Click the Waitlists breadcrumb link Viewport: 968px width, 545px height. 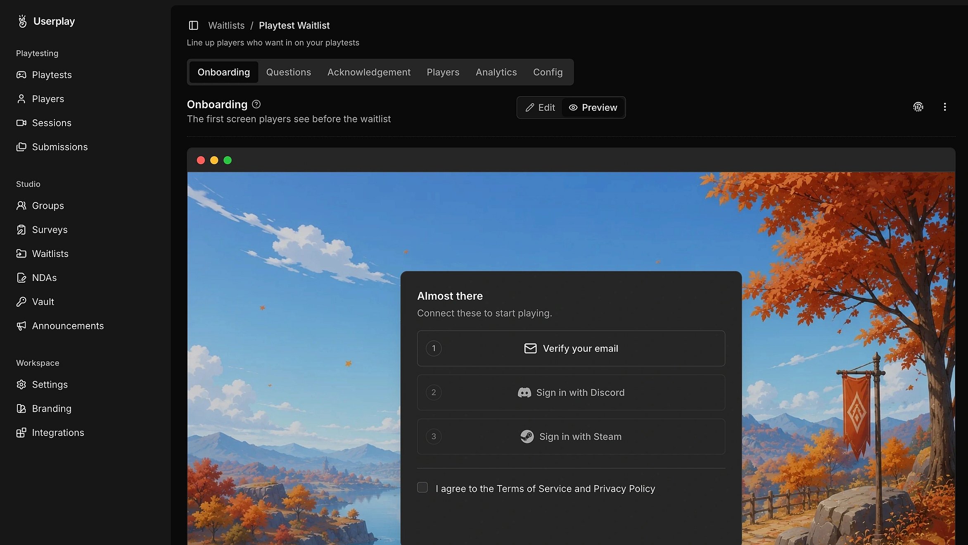pyautogui.click(x=226, y=25)
